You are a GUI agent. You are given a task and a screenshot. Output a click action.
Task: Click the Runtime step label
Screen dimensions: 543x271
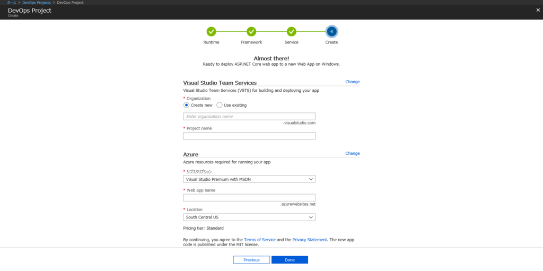(x=211, y=42)
